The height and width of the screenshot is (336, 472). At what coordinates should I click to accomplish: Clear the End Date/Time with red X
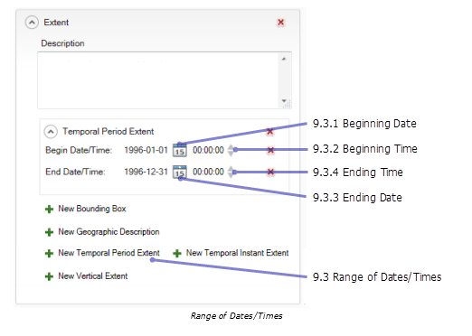point(270,172)
